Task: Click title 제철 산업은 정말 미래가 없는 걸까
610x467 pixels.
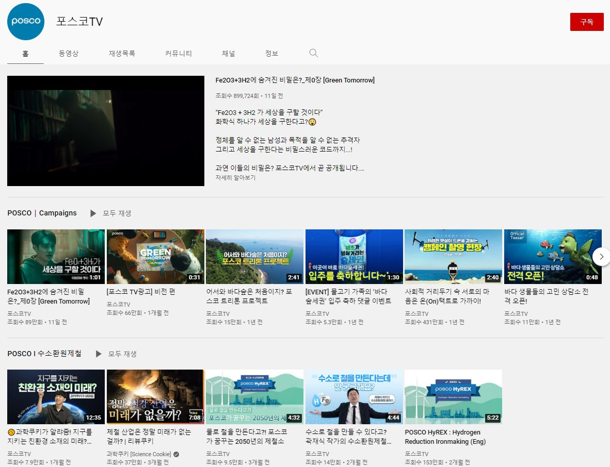Action: pyautogui.click(x=149, y=436)
